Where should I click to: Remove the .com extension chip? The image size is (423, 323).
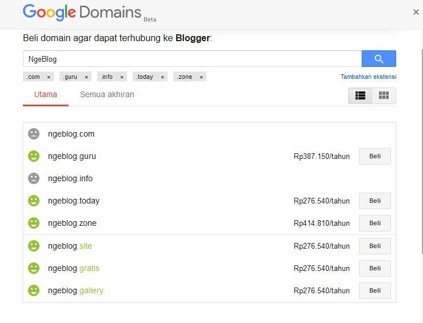click(x=49, y=77)
